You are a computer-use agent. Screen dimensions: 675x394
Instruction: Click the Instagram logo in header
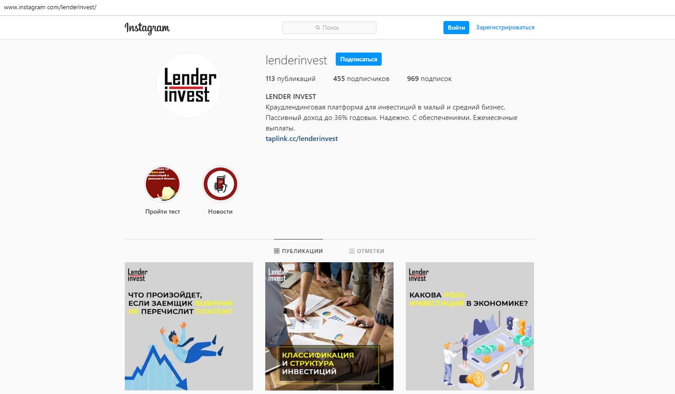147,28
